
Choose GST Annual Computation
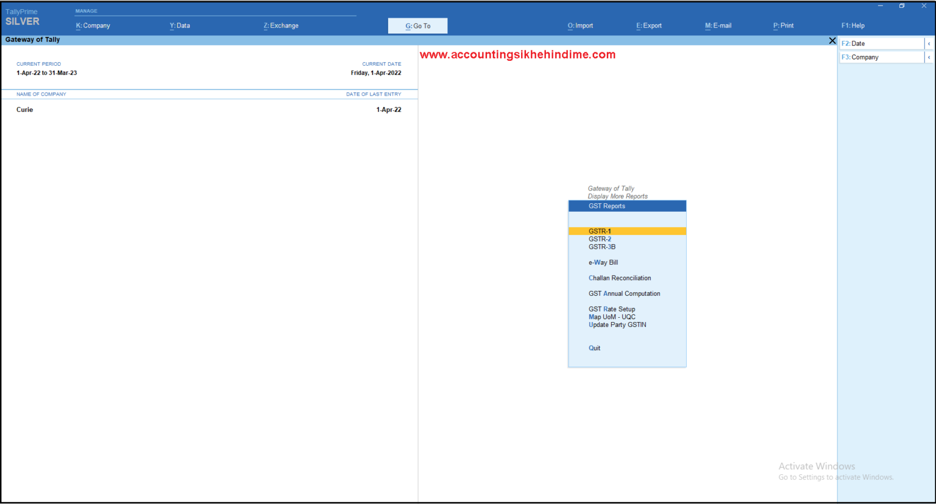pyautogui.click(x=624, y=293)
